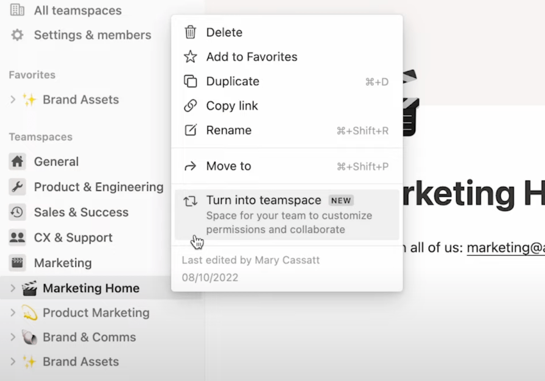Click the Turn into teamspace arrows icon
Screen dimensions: 545x381
(191, 201)
